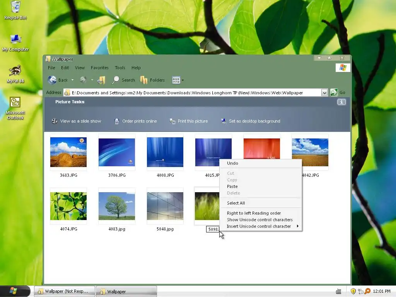The height and width of the screenshot is (297, 396).
Task: Open the Edit menu
Action: tap(65, 68)
